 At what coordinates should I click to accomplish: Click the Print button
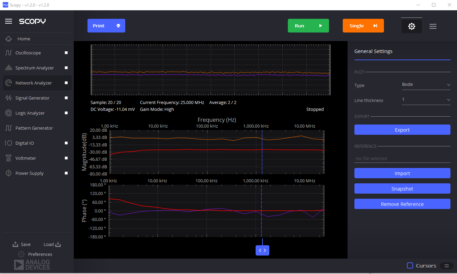(106, 26)
